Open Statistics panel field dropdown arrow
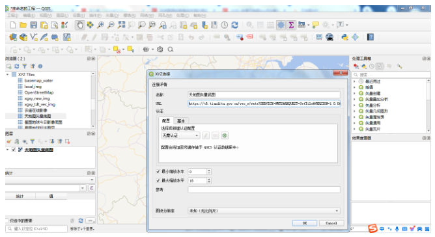Viewport: 435px width, 237px height. [83, 188]
